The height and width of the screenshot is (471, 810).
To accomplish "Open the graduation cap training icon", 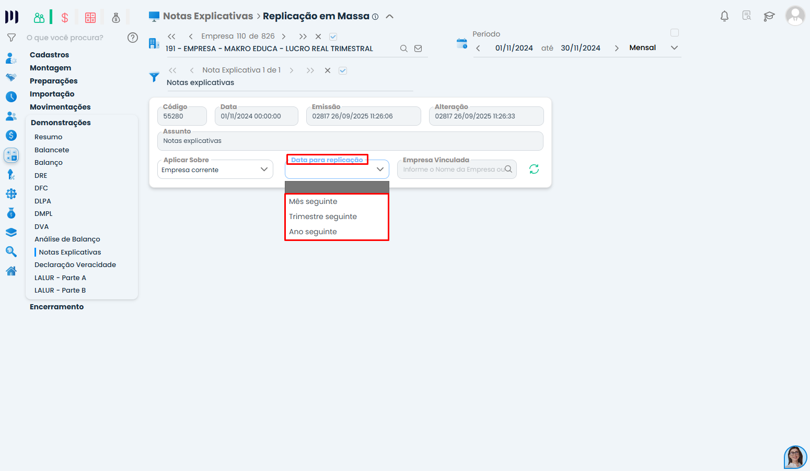I will pos(769,16).
